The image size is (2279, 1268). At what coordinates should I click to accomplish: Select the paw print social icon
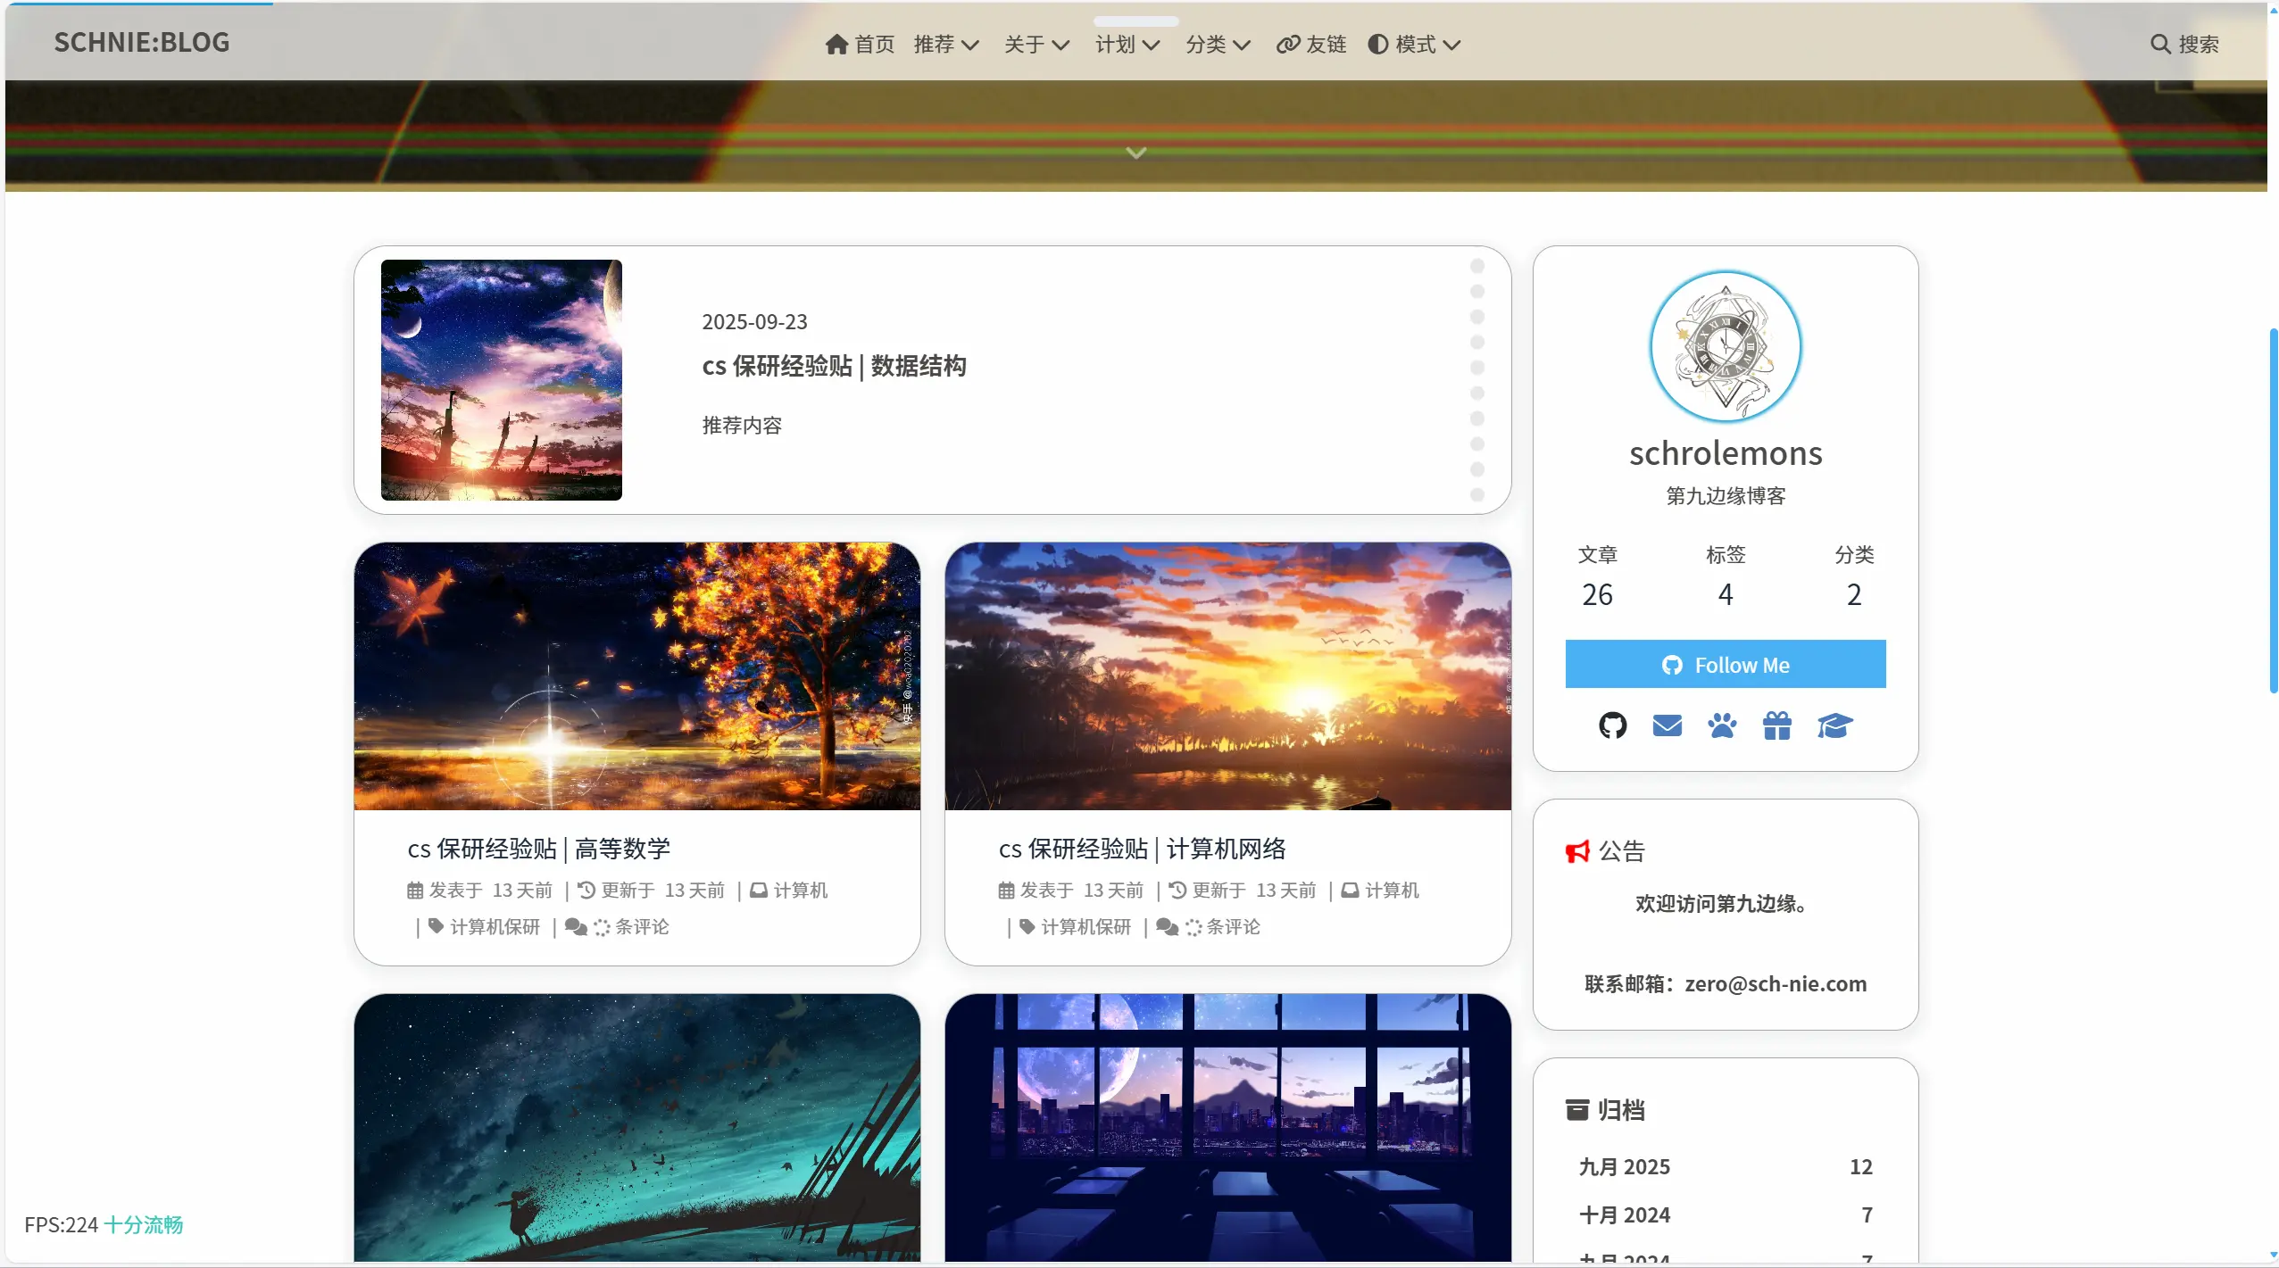[x=1722, y=726]
